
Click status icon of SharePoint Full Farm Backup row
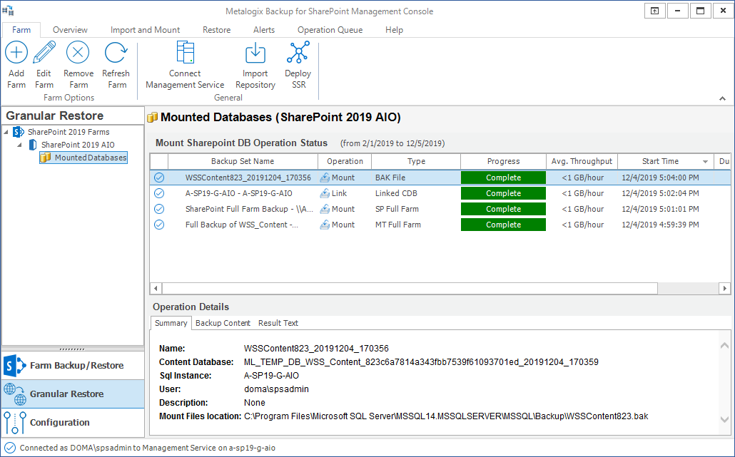coord(159,209)
